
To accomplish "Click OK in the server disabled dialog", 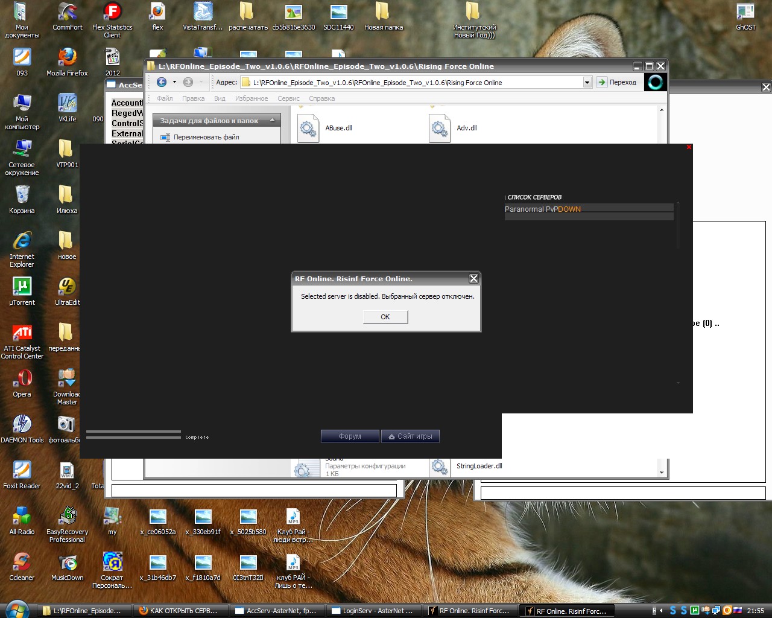I will [385, 317].
